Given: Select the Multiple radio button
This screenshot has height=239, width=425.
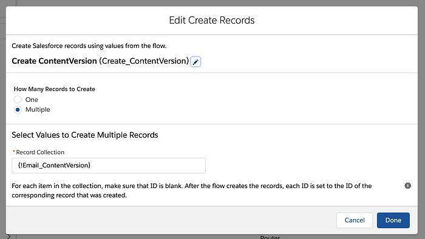Looking at the screenshot, I should 18,110.
